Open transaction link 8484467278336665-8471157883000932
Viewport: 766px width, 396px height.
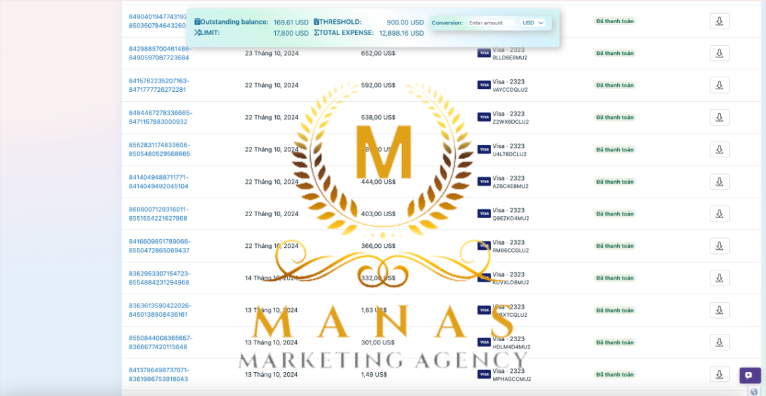[x=160, y=117]
